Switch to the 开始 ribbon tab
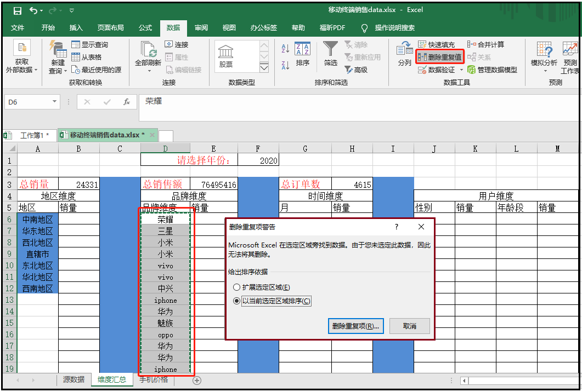The height and width of the screenshot is (392, 582). (x=48, y=28)
